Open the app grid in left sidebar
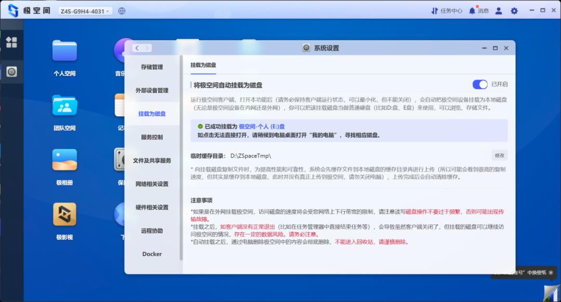This screenshot has width=561, height=302. tap(11, 42)
